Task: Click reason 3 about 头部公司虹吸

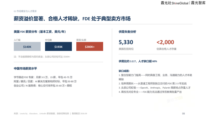Action: [155, 88]
